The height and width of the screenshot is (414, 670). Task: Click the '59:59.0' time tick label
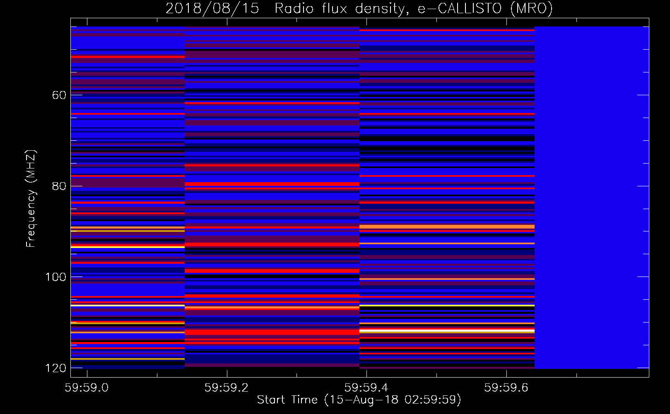(87, 388)
